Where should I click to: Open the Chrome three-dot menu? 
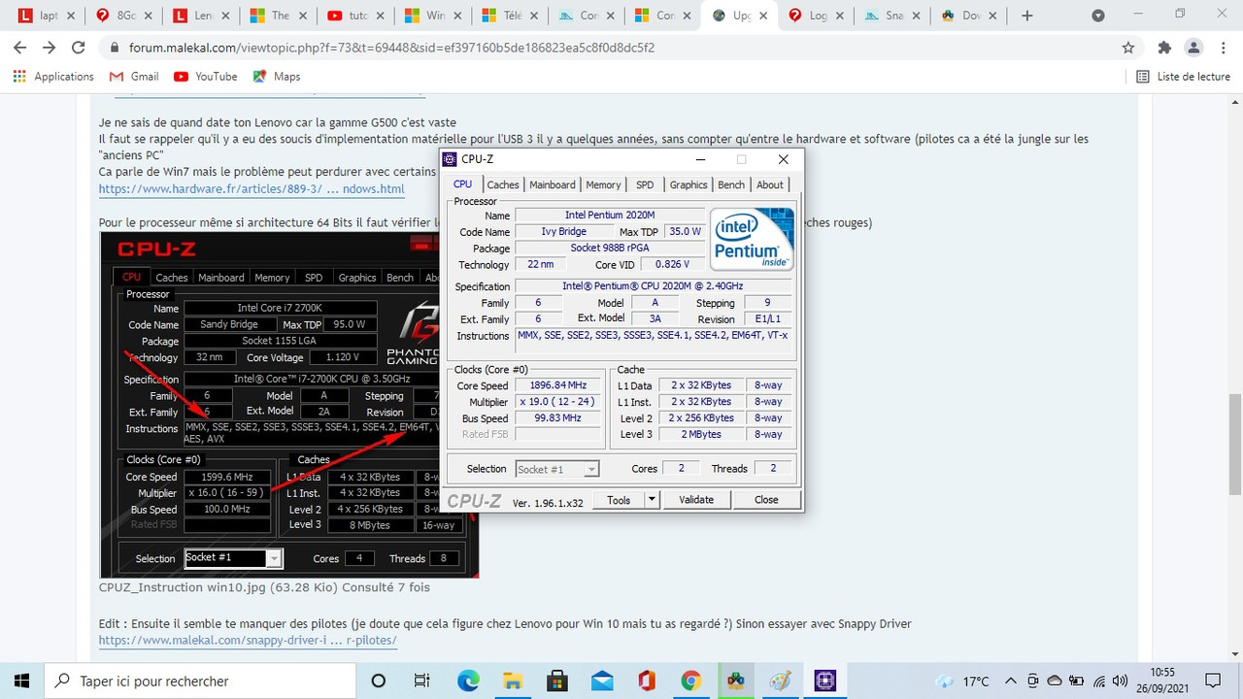[1223, 48]
